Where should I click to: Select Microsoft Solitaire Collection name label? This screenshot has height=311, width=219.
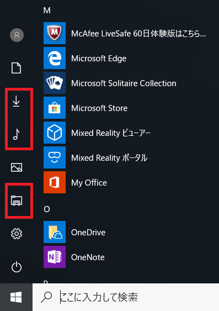(x=124, y=83)
